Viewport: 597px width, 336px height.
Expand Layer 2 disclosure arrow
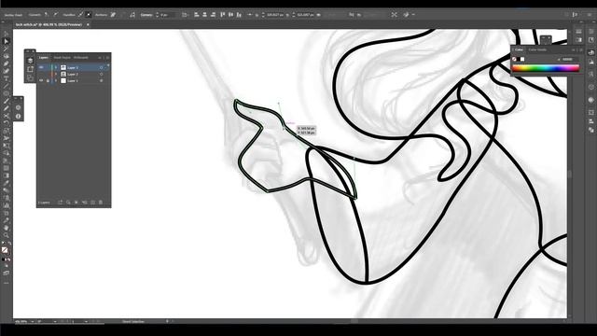56,75
